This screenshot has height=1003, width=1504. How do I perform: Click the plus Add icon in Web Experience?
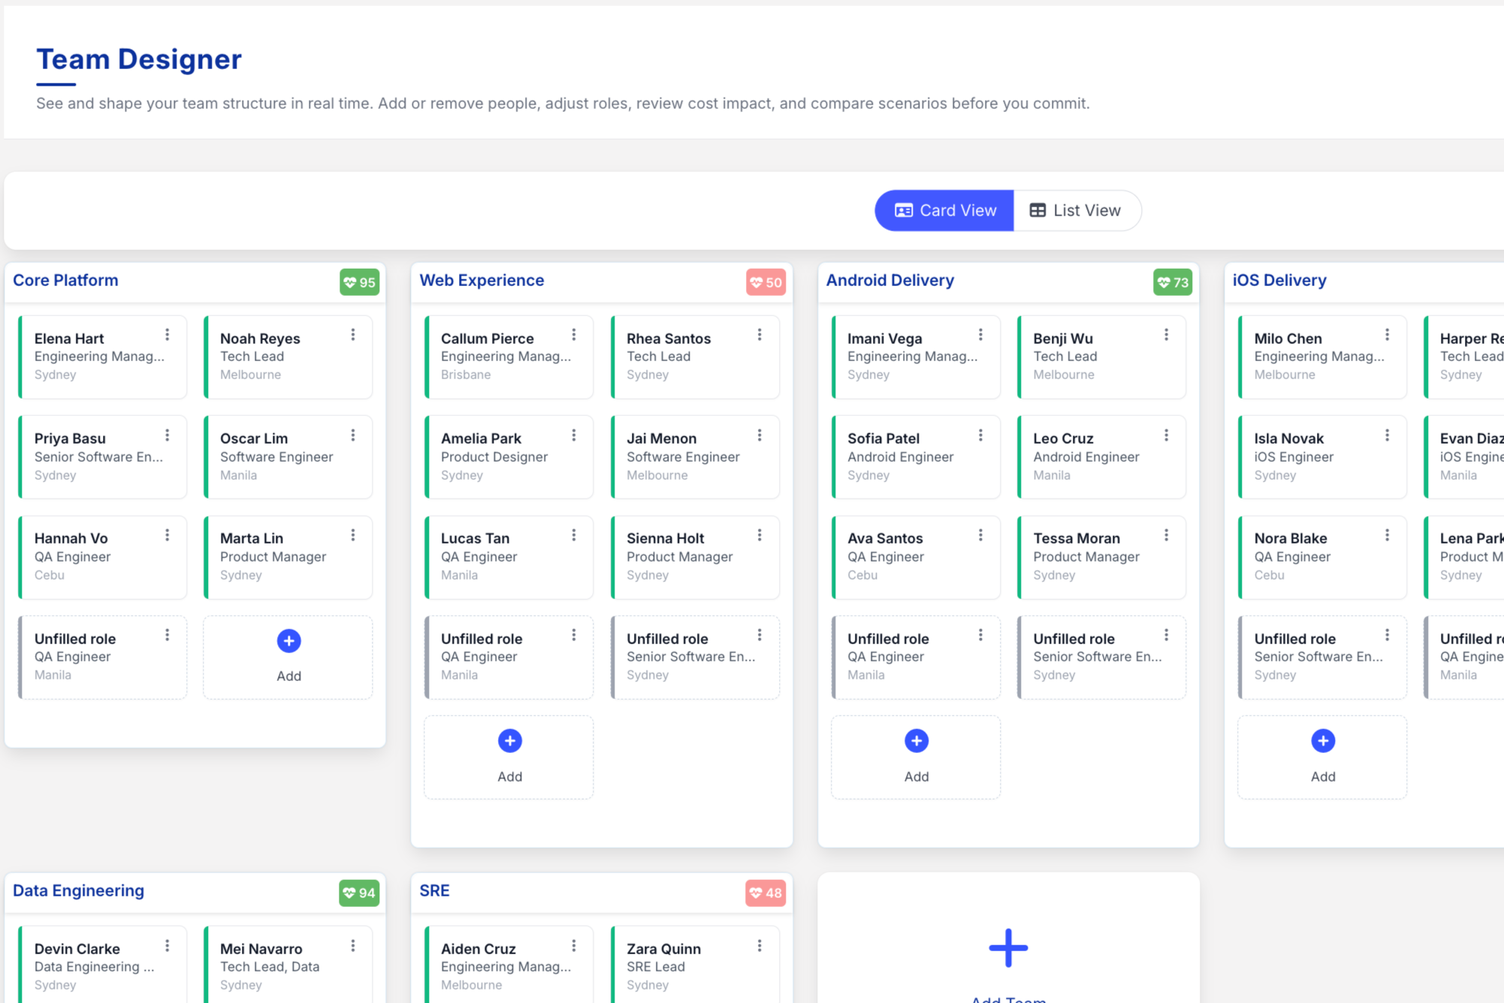(x=509, y=741)
